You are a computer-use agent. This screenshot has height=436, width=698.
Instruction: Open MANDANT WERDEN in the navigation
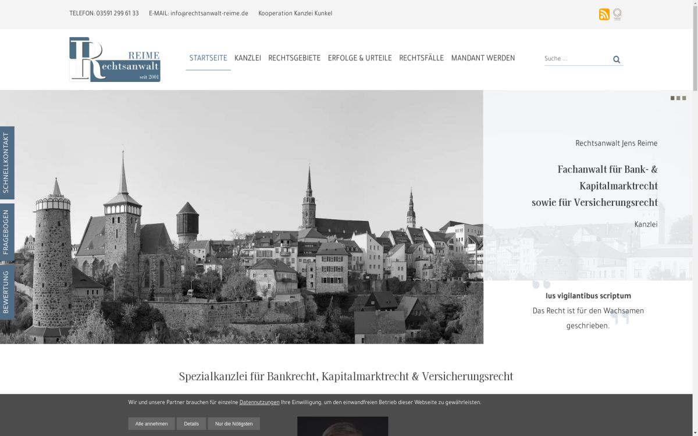pos(483,58)
